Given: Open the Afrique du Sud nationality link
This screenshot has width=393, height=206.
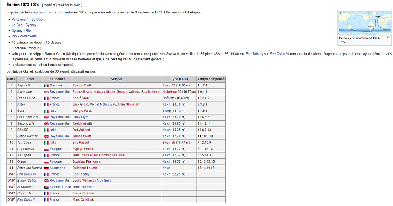Looking at the screenshot, I should [x=60, y=187].
